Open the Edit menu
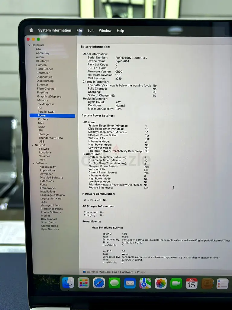The height and width of the screenshot is (310, 232). click(90, 31)
